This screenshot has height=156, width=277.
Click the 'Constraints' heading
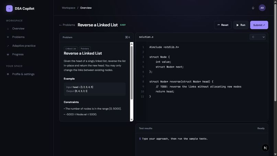pos(71,102)
